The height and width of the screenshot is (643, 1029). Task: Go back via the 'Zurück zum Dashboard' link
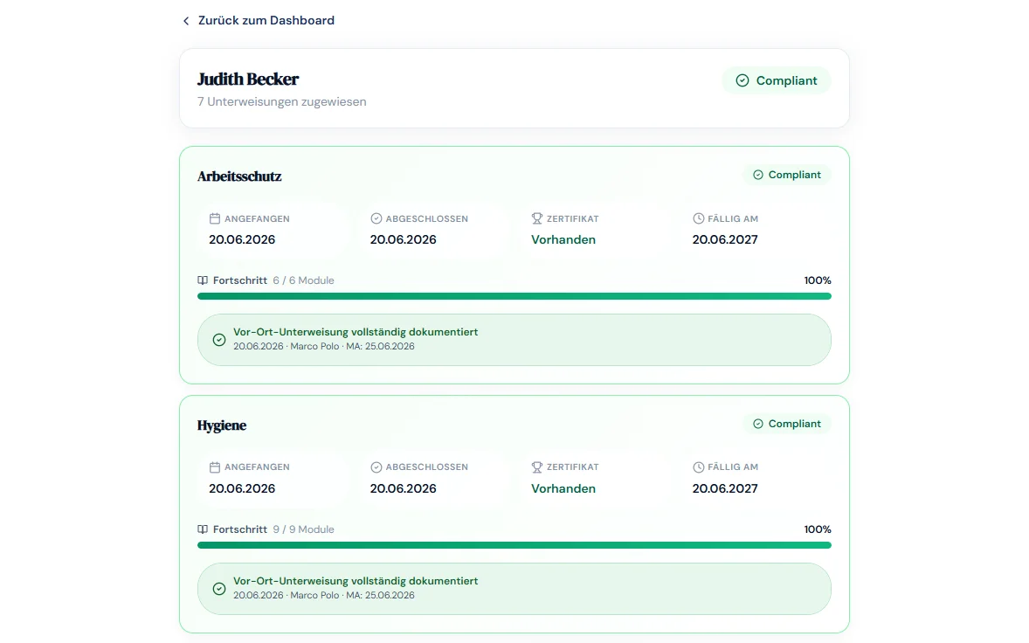259,20
